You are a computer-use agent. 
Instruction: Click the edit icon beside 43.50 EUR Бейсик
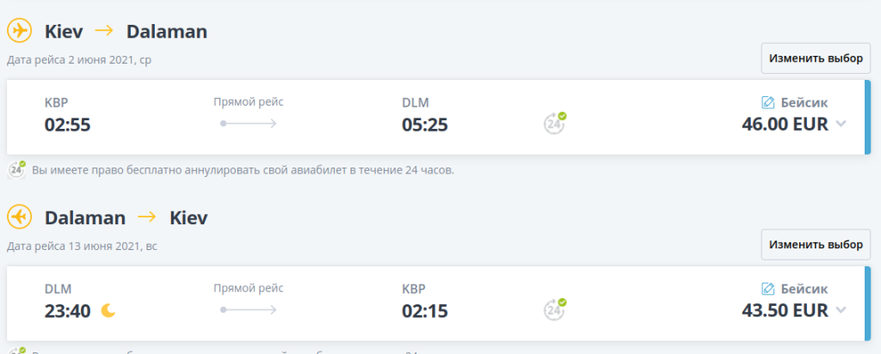769,289
